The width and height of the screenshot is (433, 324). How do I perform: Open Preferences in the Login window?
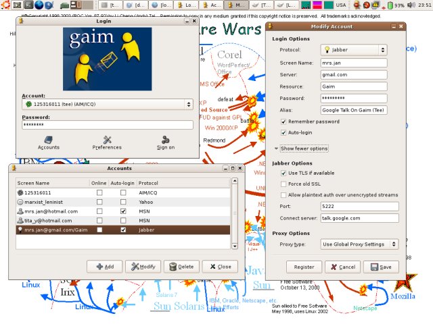pyautogui.click(x=107, y=142)
